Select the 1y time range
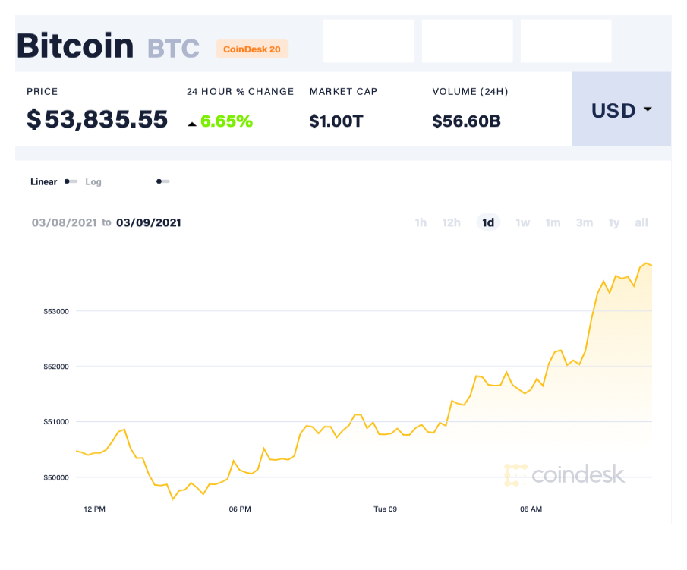The image size is (687, 570). tap(613, 222)
